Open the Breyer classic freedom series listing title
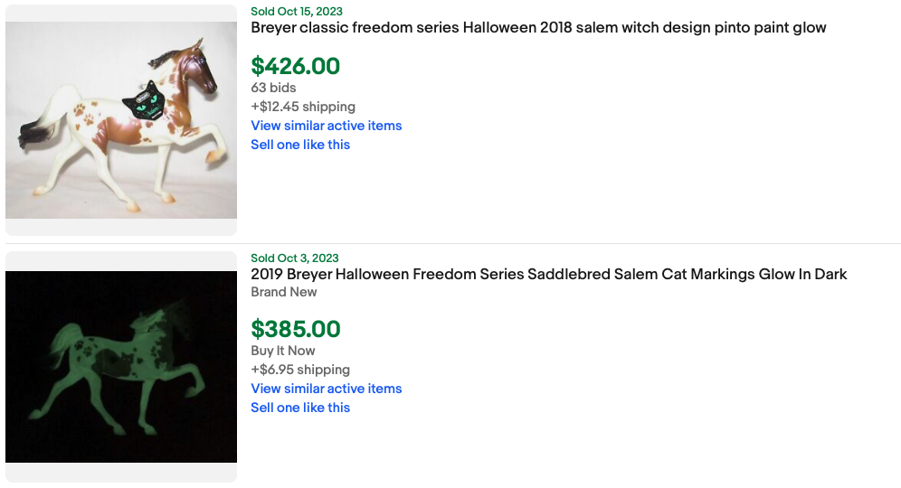The height and width of the screenshot is (488, 901). click(538, 28)
